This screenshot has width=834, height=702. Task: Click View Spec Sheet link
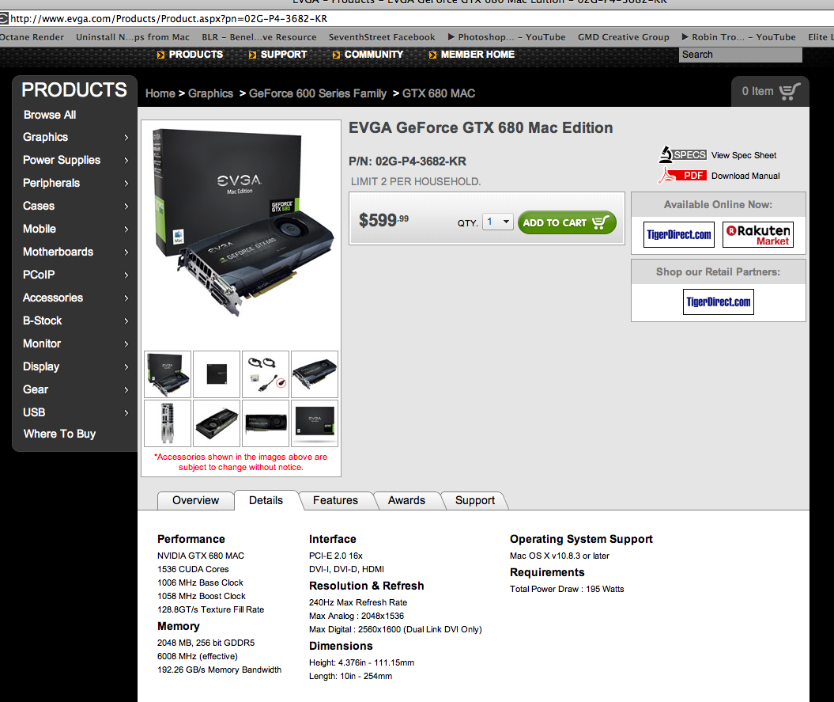pyautogui.click(x=744, y=155)
